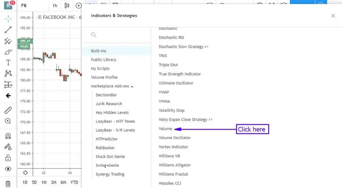Add Volty Expan Close Strategy
Image resolution: width=342 pixels, height=188 pixels.
point(183,120)
